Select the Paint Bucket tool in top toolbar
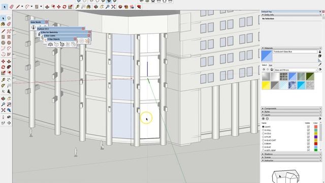This screenshot has width=325, height=183. [89, 7]
